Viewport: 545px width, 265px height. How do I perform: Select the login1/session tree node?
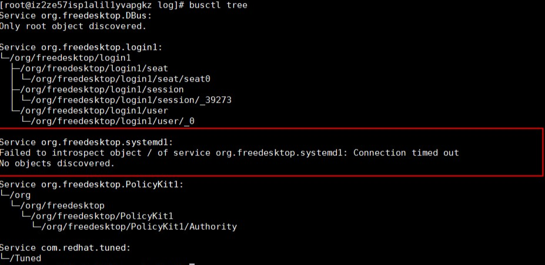pos(101,90)
